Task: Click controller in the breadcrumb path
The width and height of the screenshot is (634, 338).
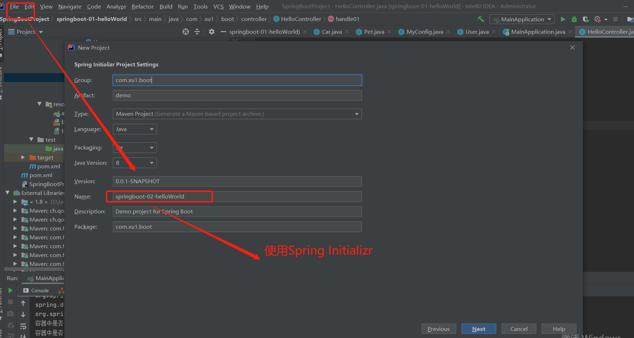Action: 254,19
